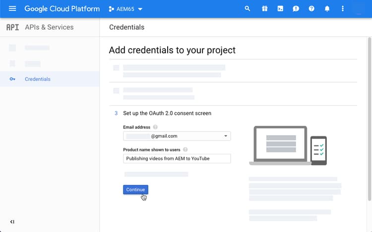Click the search magnifier icon
The width and height of the screenshot is (372, 232).
(x=247, y=9)
